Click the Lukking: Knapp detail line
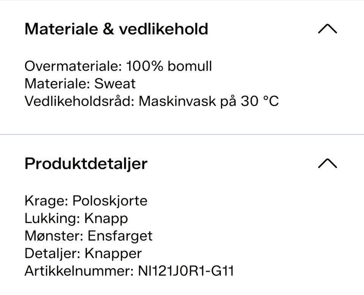364x295 pixels. pos(76,218)
